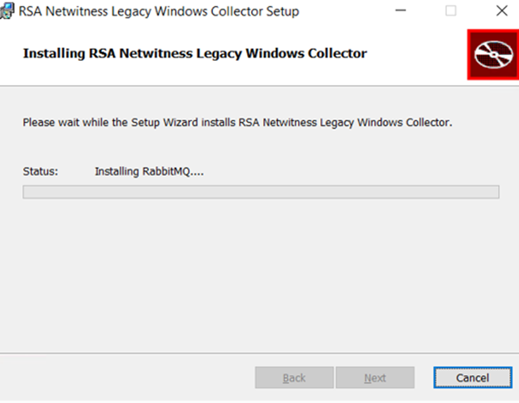The height and width of the screenshot is (403, 519).
Task: Click the grayed-out Next button
Action: point(375,377)
